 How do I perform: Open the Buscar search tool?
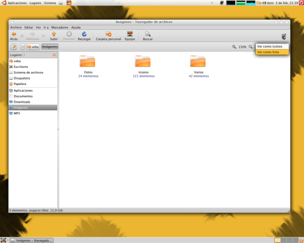coord(148,34)
